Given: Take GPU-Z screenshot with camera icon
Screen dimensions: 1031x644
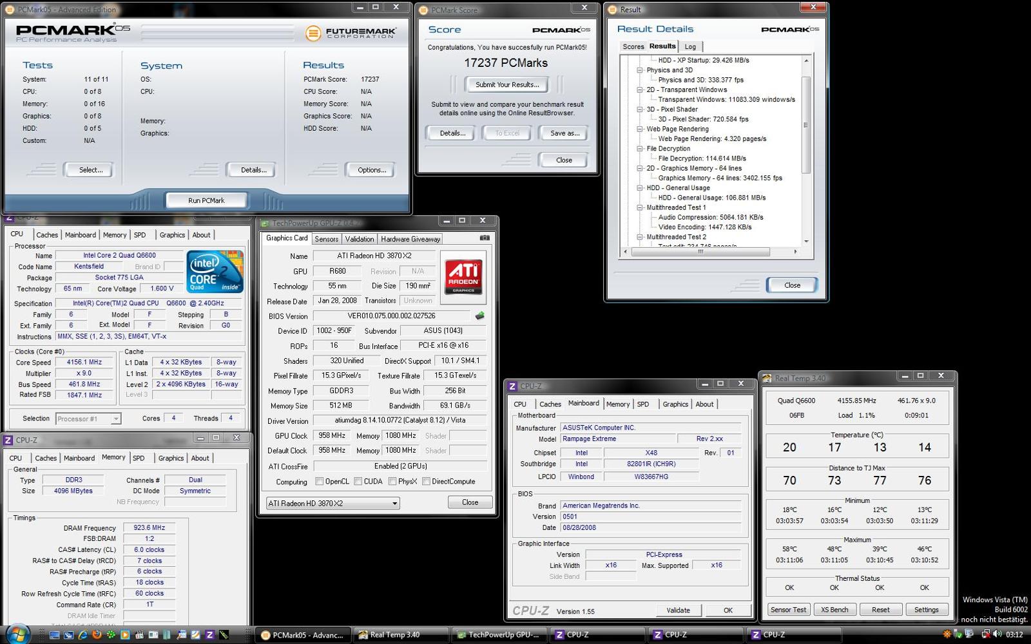Looking at the screenshot, I should (x=485, y=238).
